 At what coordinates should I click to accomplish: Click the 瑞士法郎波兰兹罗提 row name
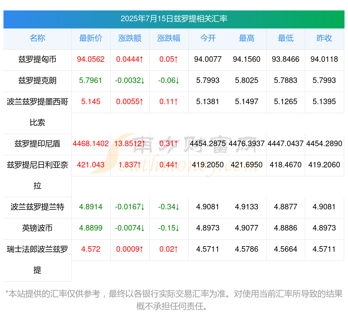pos(37,259)
